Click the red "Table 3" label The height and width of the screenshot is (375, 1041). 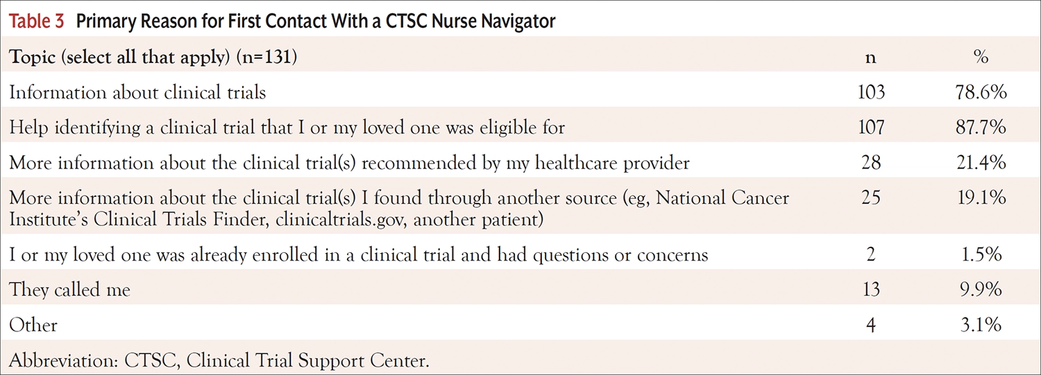click(36, 21)
